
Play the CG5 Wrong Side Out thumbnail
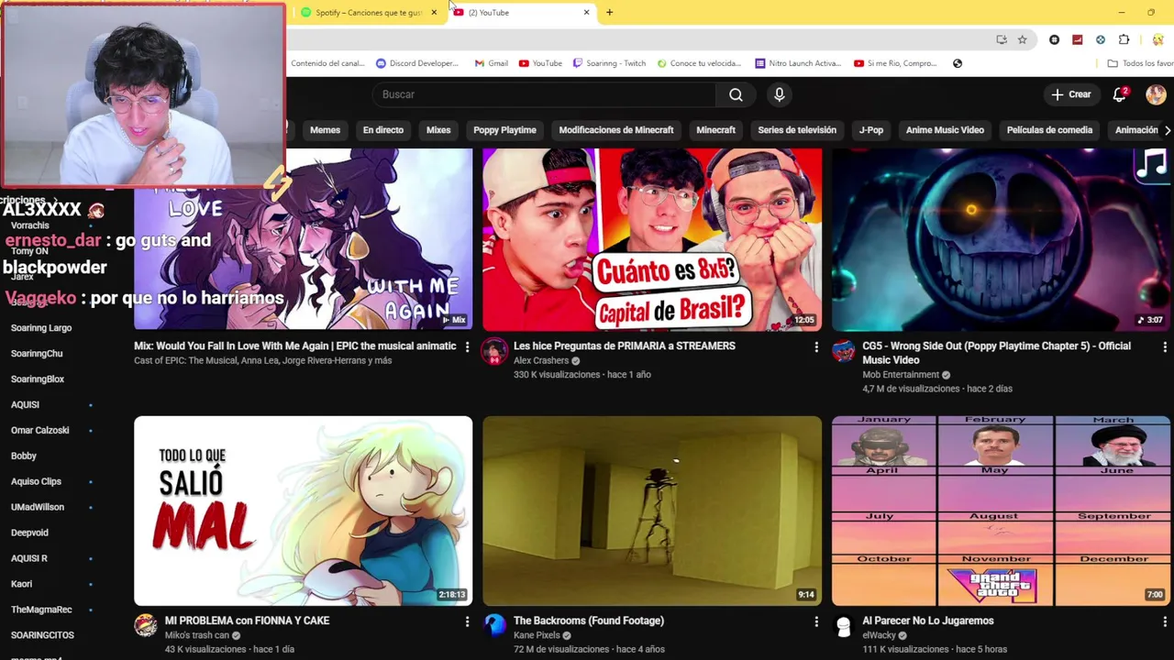point(1001,239)
